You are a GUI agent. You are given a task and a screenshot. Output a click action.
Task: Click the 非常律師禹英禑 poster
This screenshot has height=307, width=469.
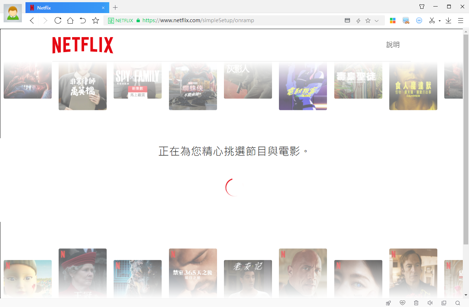pyautogui.click(x=83, y=86)
